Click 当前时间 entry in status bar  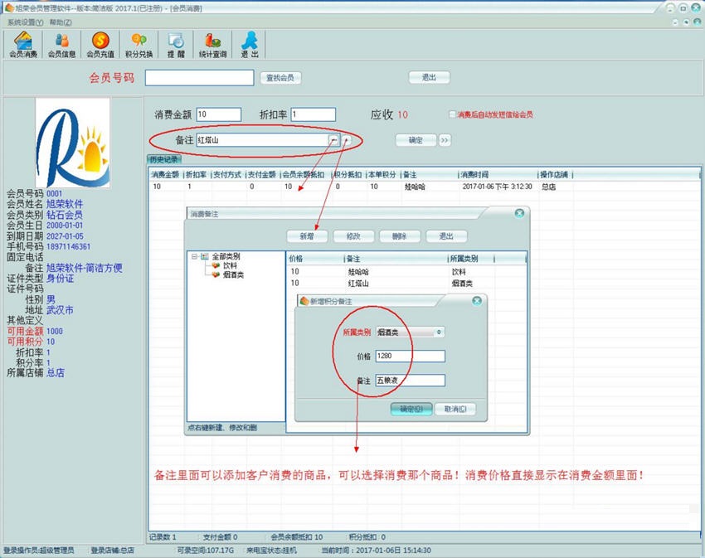(377, 551)
